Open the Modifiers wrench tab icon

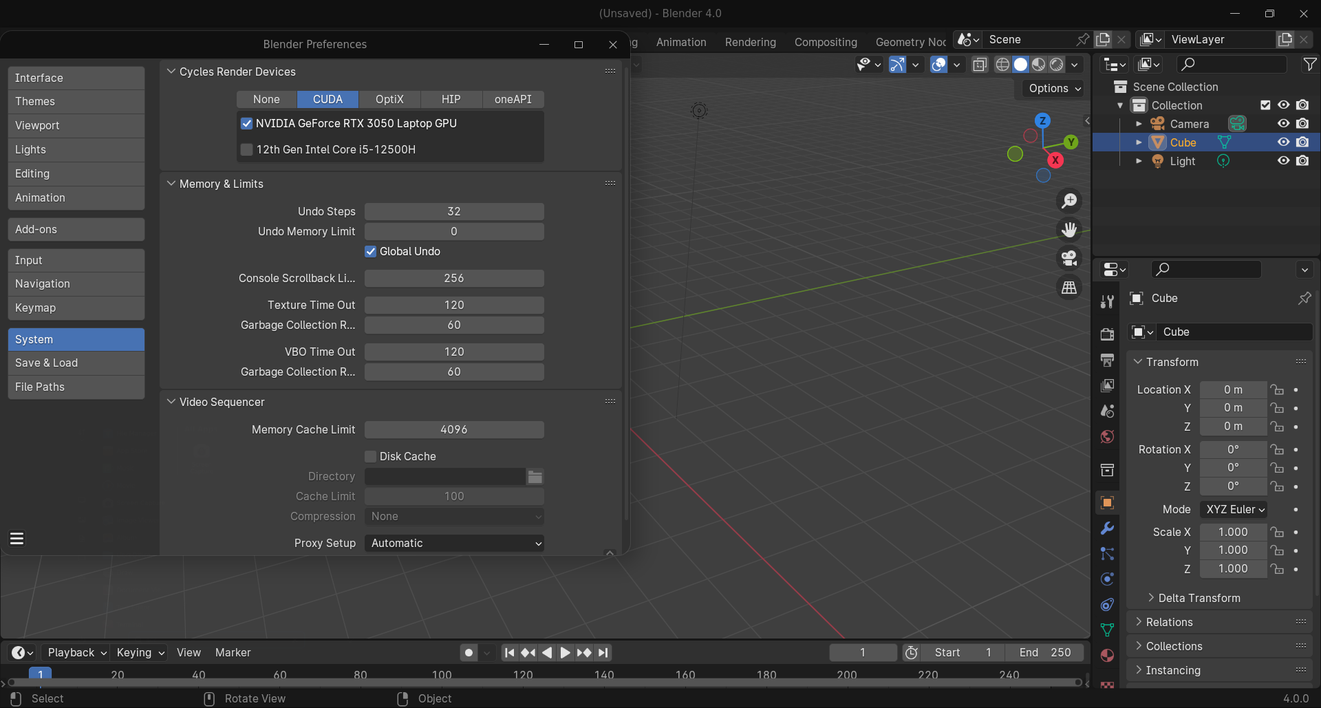click(1107, 528)
